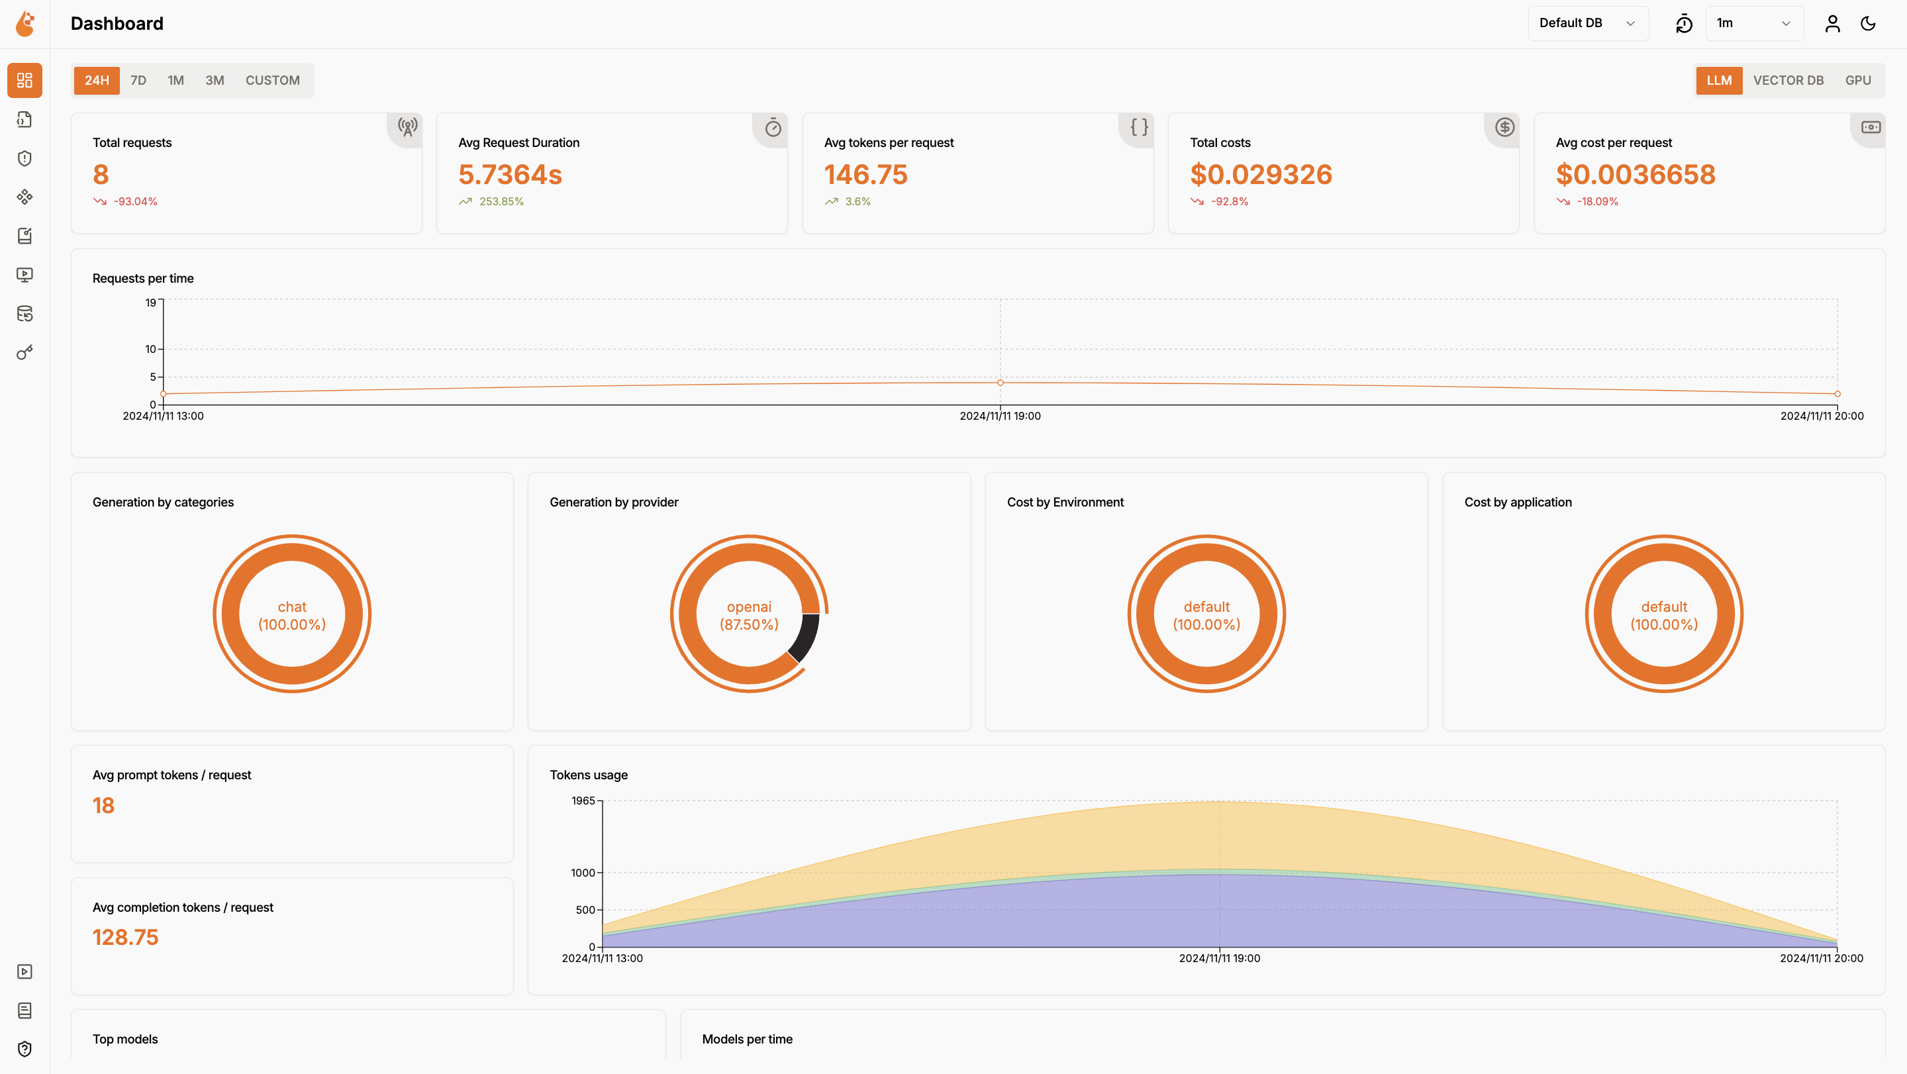Select the notebook edit icon in sidebar
The image size is (1907, 1074).
tap(24, 235)
